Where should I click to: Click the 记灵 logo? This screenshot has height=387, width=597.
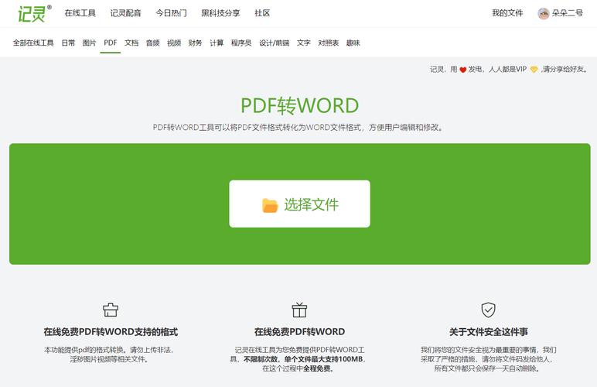[x=34, y=13]
